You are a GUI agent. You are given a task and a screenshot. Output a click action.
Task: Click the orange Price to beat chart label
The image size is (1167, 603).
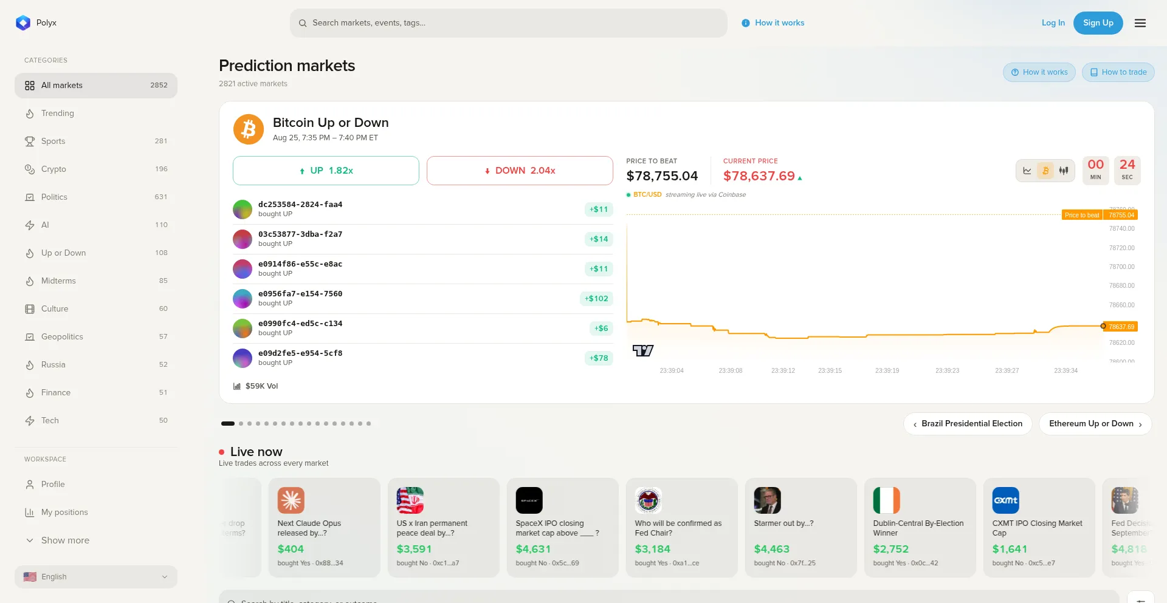click(1082, 215)
